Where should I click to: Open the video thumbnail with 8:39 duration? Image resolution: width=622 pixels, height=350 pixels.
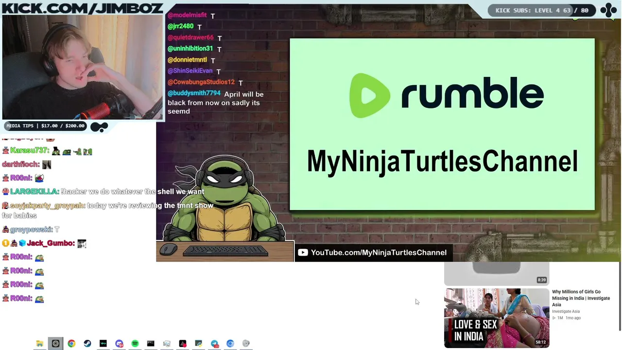click(497, 273)
